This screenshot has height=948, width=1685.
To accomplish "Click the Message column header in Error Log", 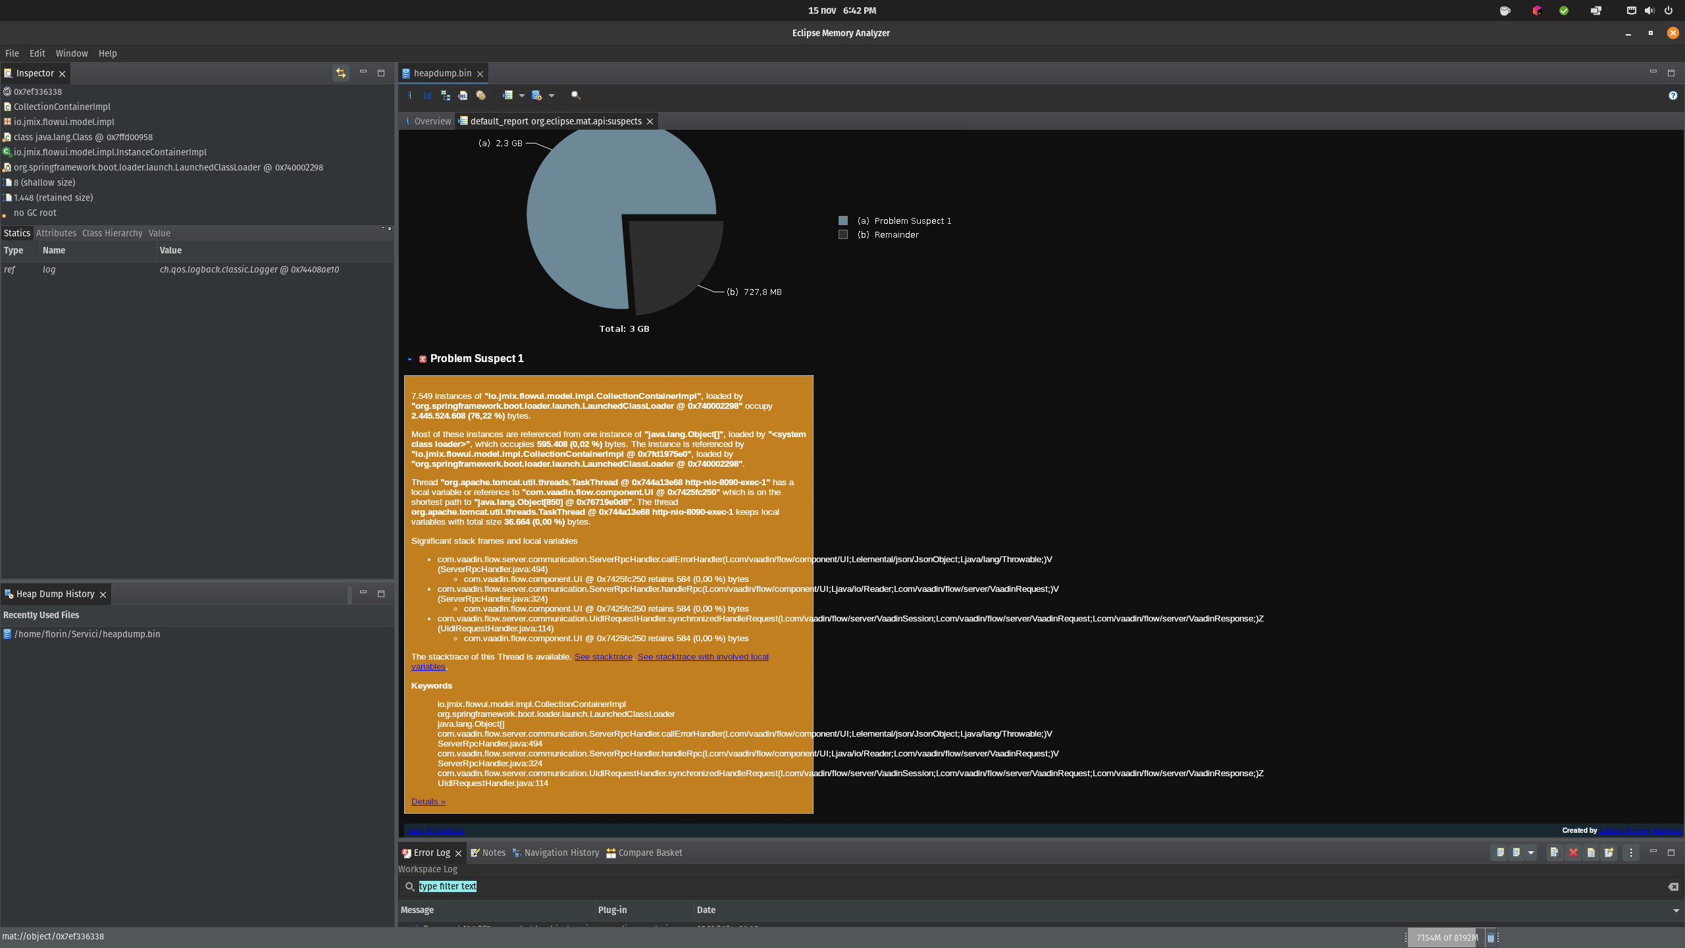I will [497, 910].
